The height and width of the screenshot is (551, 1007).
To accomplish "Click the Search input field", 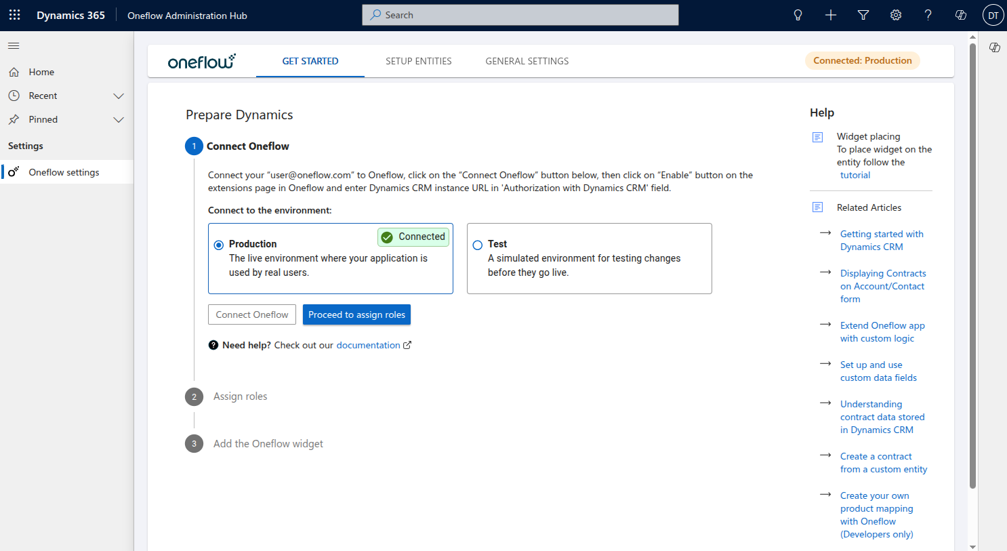I will click(520, 15).
